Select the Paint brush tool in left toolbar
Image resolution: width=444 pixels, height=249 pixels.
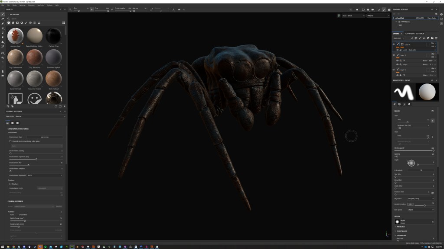point(3,14)
